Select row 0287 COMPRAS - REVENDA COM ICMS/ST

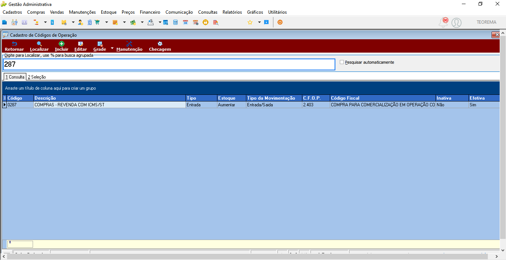(251, 105)
